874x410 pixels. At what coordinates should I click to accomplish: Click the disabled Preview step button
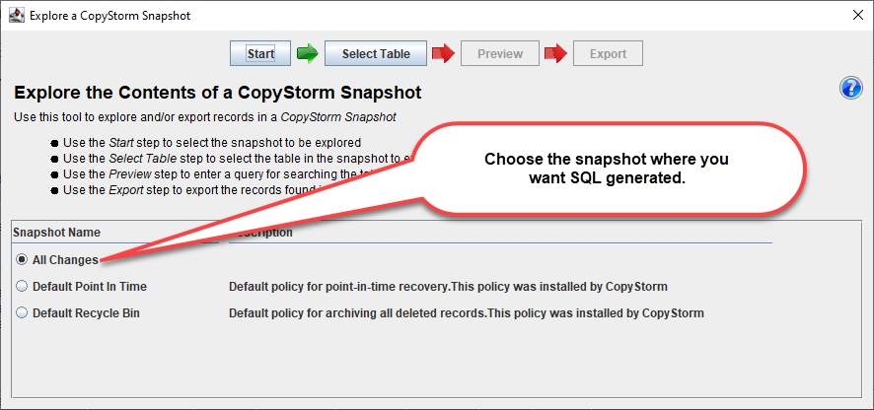click(500, 53)
